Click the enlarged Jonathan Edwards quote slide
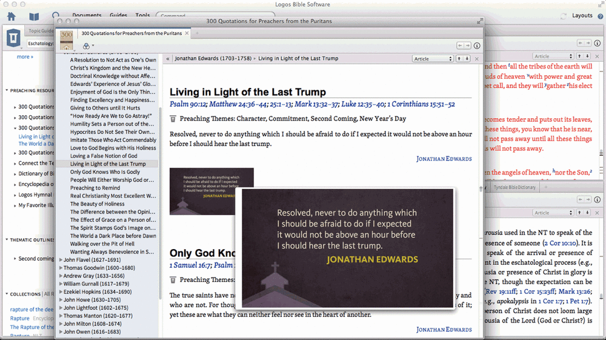606x340 pixels. 347,248
